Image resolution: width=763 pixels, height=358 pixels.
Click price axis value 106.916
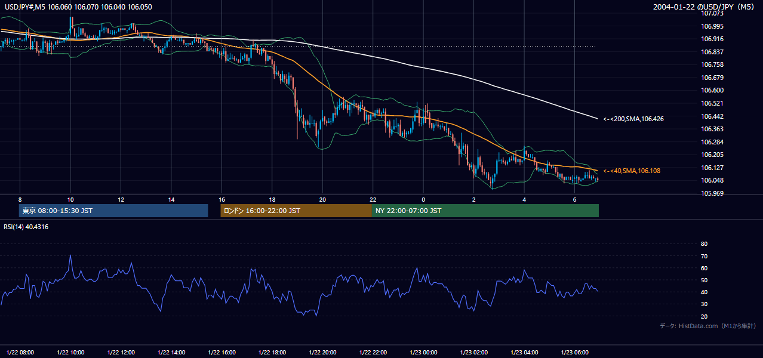(x=712, y=39)
